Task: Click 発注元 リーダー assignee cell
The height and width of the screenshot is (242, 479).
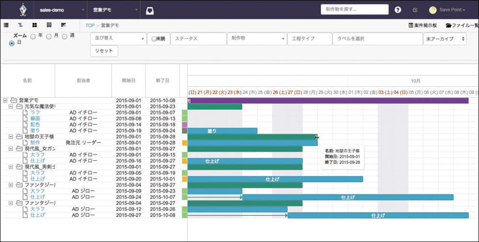Action: (x=83, y=143)
